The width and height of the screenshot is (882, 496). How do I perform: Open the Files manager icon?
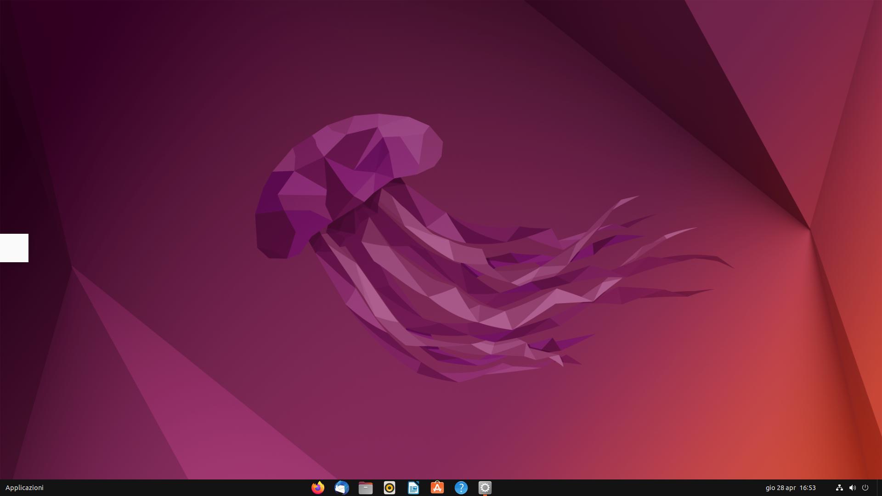pos(366,488)
